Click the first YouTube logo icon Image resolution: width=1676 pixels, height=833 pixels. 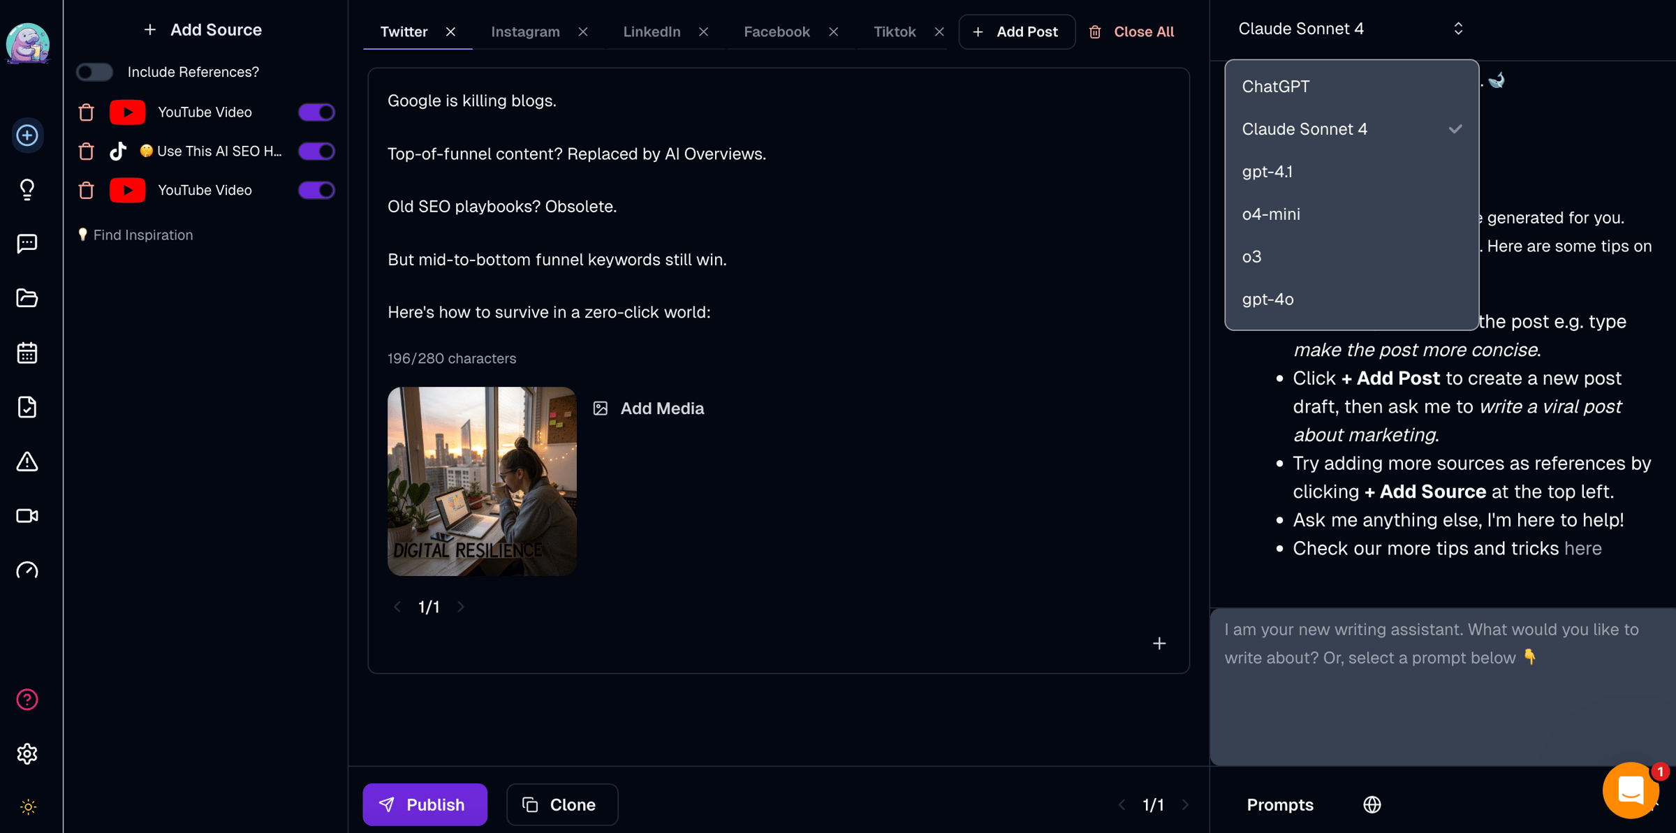[127, 112]
